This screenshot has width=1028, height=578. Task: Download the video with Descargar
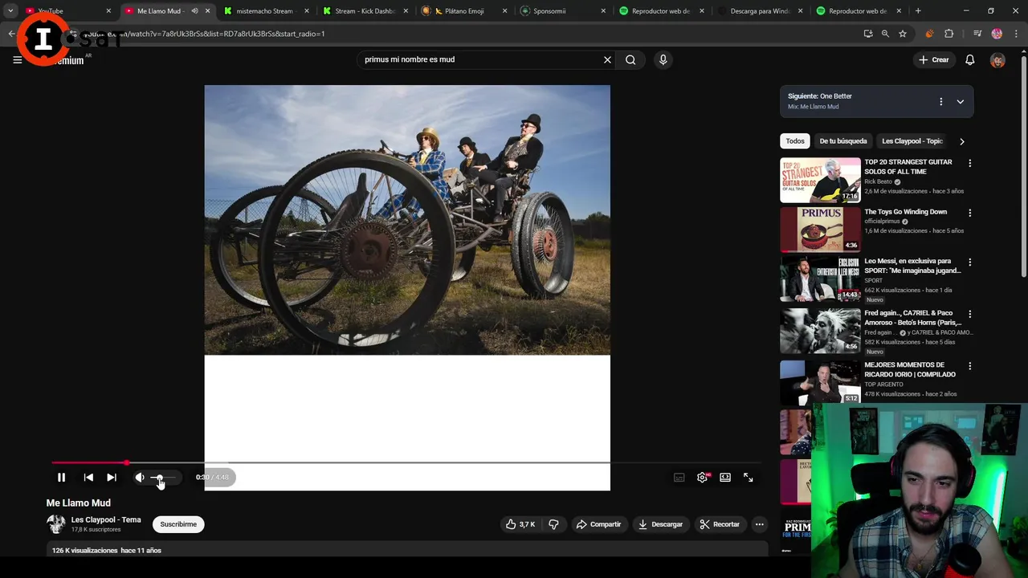pyautogui.click(x=660, y=524)
